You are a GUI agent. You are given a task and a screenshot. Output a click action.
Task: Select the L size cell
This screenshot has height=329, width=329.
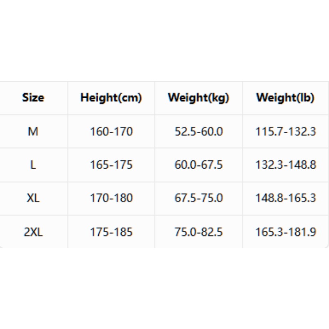(33, 165)
